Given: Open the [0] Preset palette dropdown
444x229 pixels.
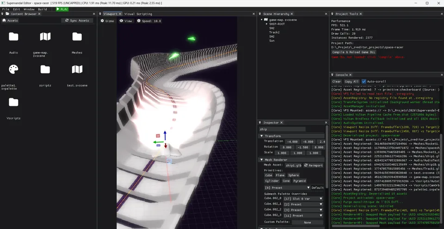Looking at the screenshot, I should (287, 188).
